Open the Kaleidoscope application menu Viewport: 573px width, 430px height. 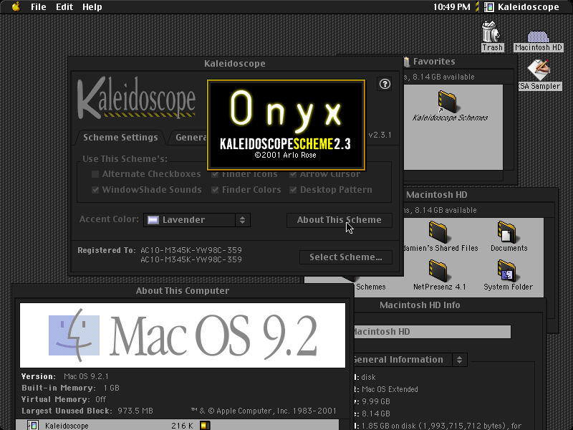[x=522, y=7]
